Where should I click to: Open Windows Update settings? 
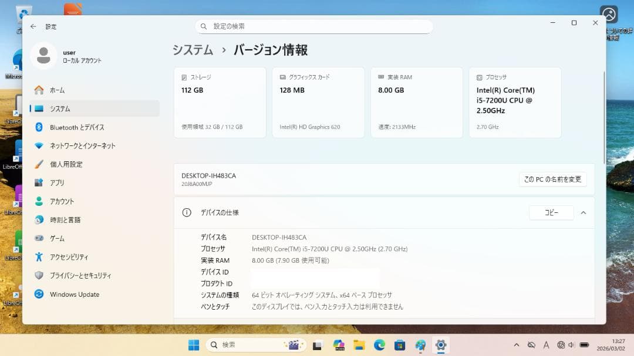(x=95, y=294)
